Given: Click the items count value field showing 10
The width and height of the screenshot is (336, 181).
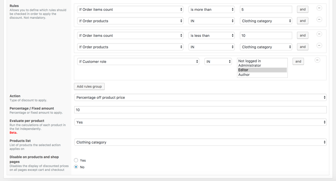Looking at the screenshot, I should [x=266, y=35].
